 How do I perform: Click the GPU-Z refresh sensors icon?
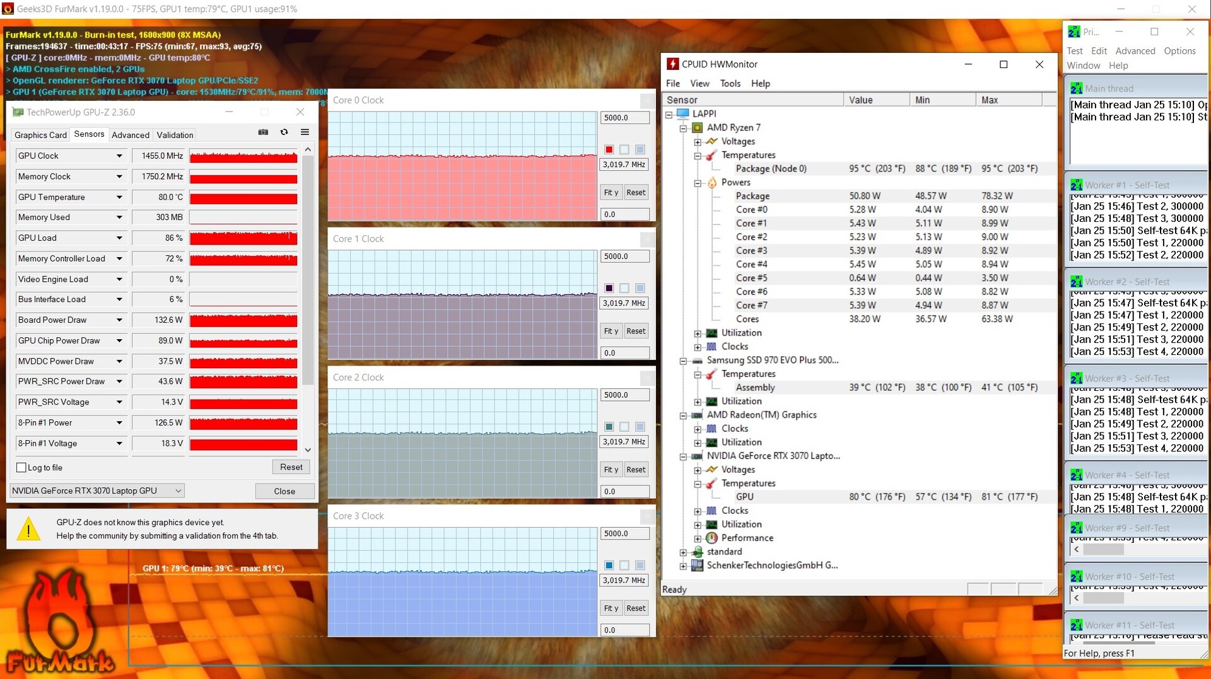[284, 132]
